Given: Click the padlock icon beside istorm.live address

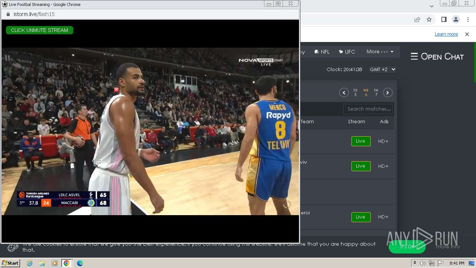Looking at the screenshot, I should (8, 14).
